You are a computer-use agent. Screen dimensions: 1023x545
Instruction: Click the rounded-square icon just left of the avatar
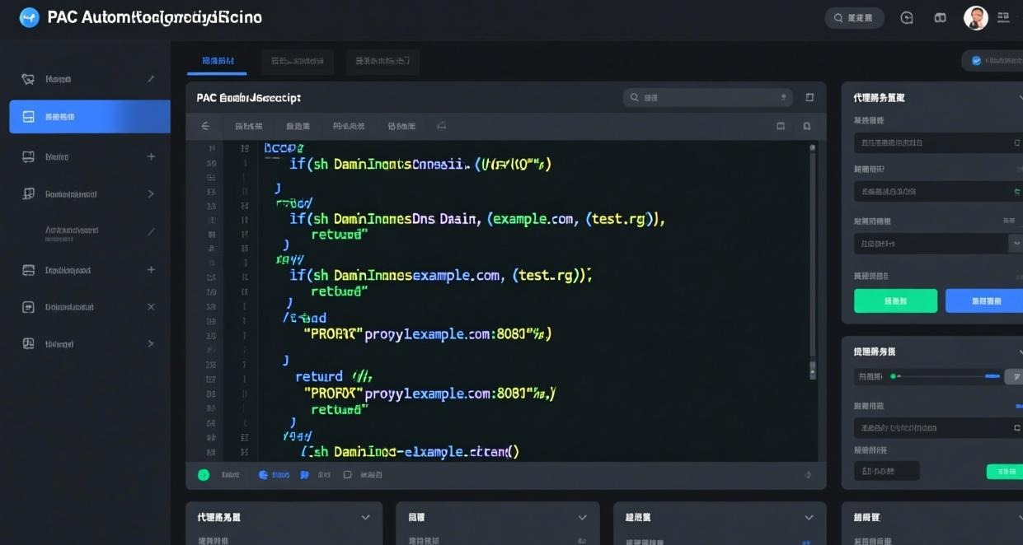tap(940, 18)
